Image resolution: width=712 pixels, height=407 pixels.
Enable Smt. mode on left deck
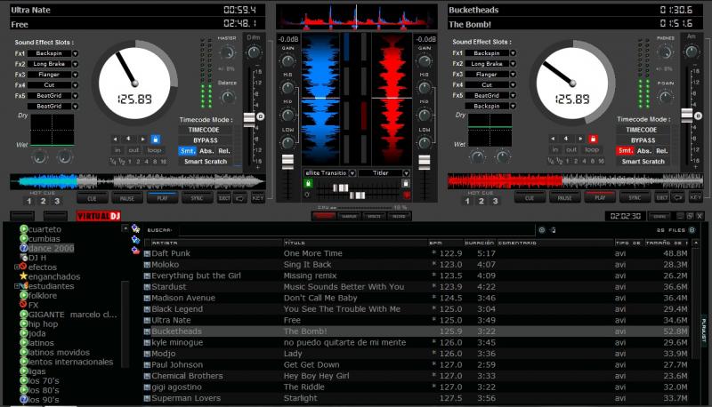pyautogui.click(x=187, y=151)
